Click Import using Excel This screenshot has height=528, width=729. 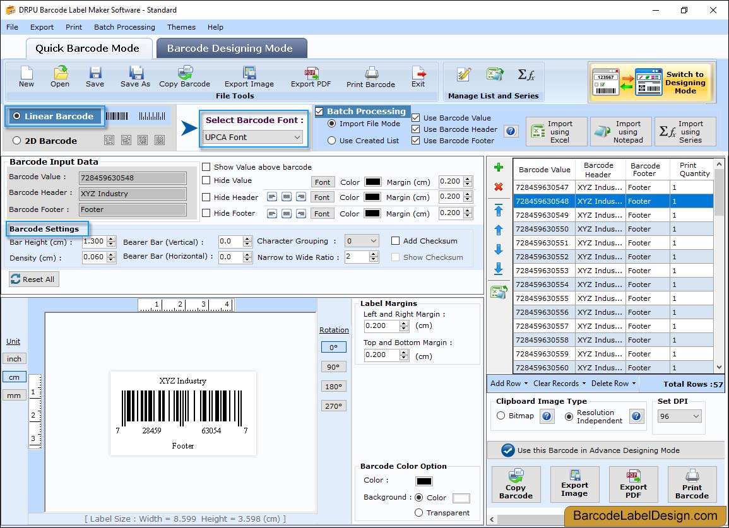[557, 132]
